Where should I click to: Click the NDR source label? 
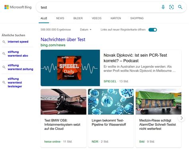pos(95,142)
